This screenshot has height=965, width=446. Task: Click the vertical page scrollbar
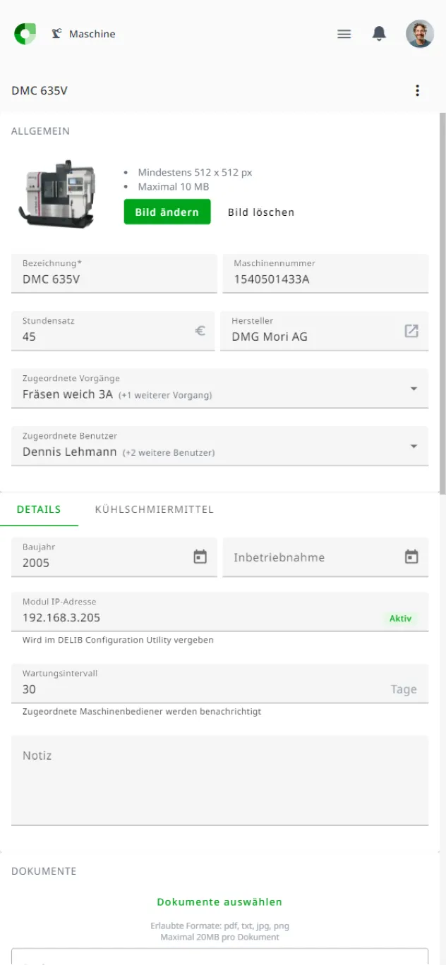pos(442,303)
